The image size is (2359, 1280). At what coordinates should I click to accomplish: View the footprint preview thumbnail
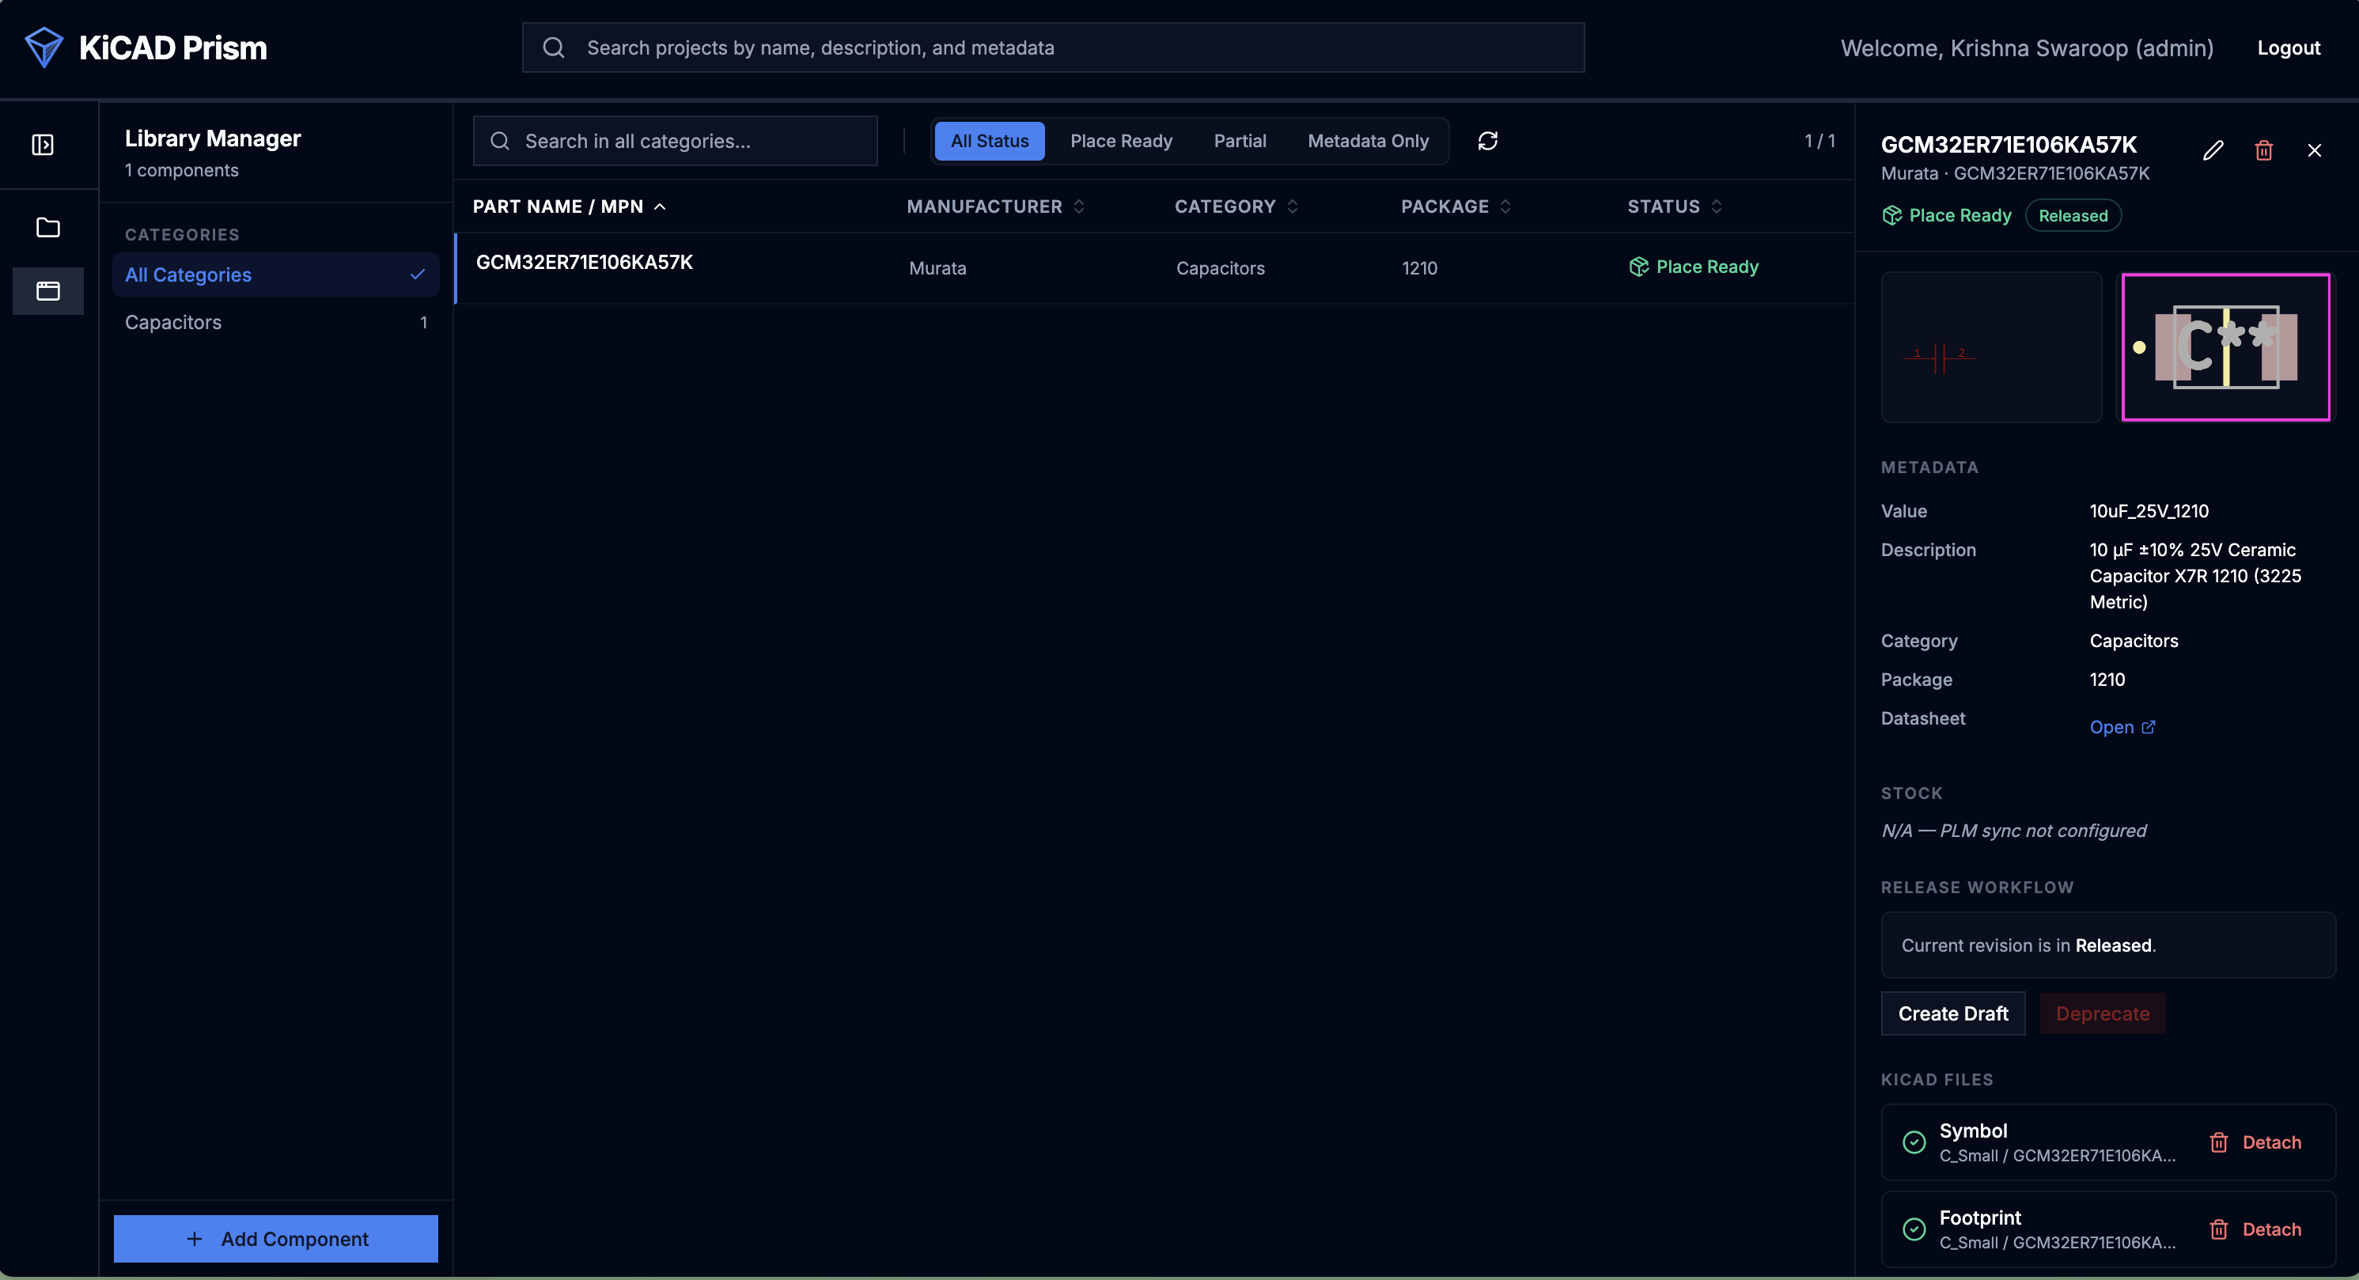2225,347
